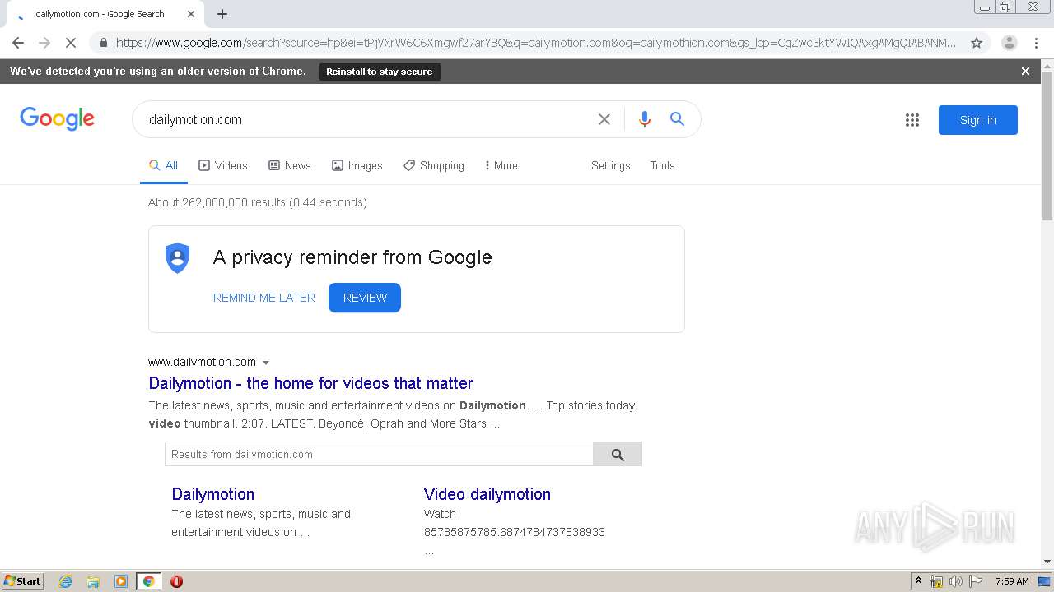This screenshot has height=592, width=1054.
Task: Click the browser forward arrow
Action: point(44,43)
